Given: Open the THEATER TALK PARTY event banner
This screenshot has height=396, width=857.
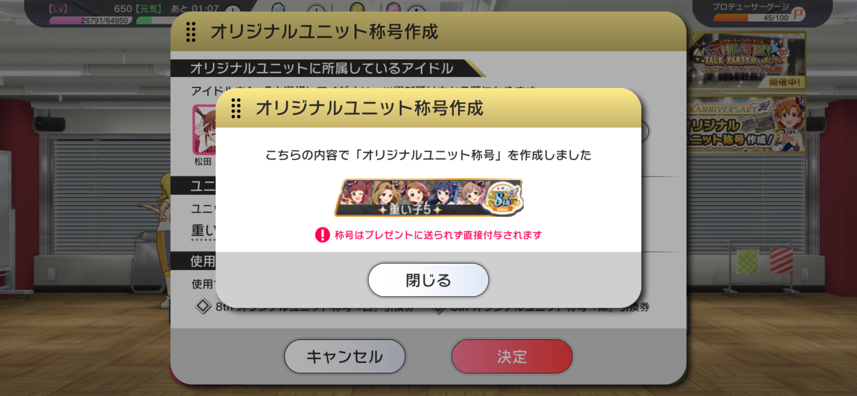Looking at the screenshot, I should [747, 61].
